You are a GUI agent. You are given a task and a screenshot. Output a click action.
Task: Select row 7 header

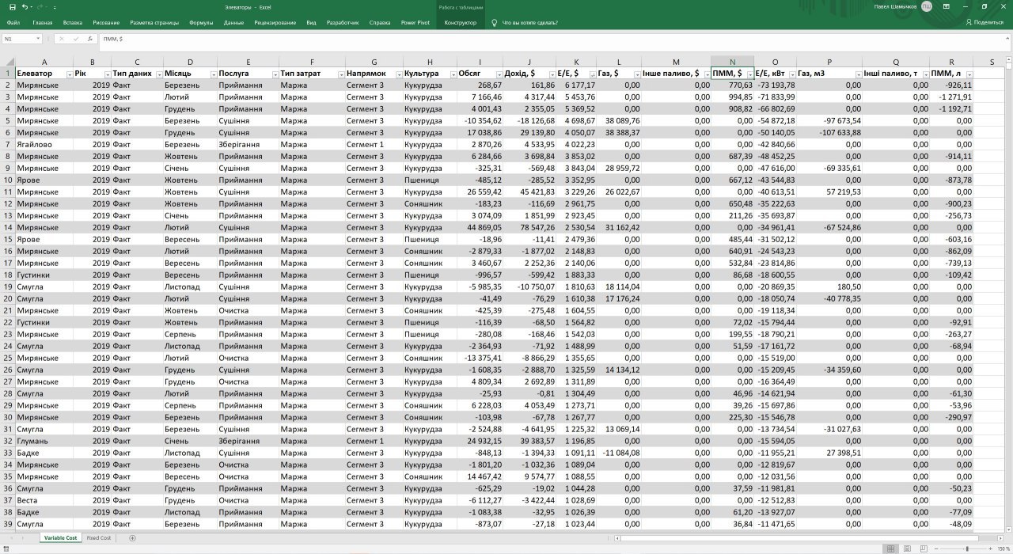(x=8, y=145)
